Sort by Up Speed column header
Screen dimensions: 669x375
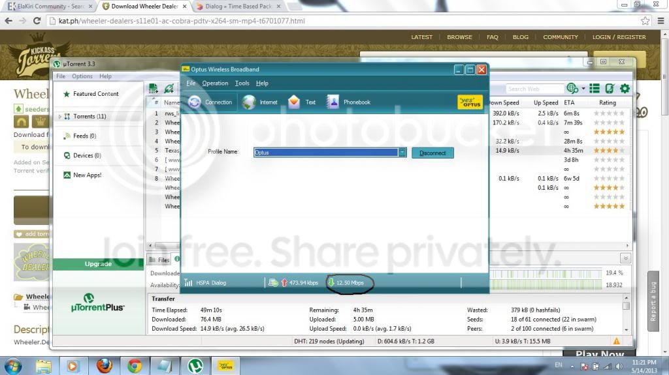point(546,102)
